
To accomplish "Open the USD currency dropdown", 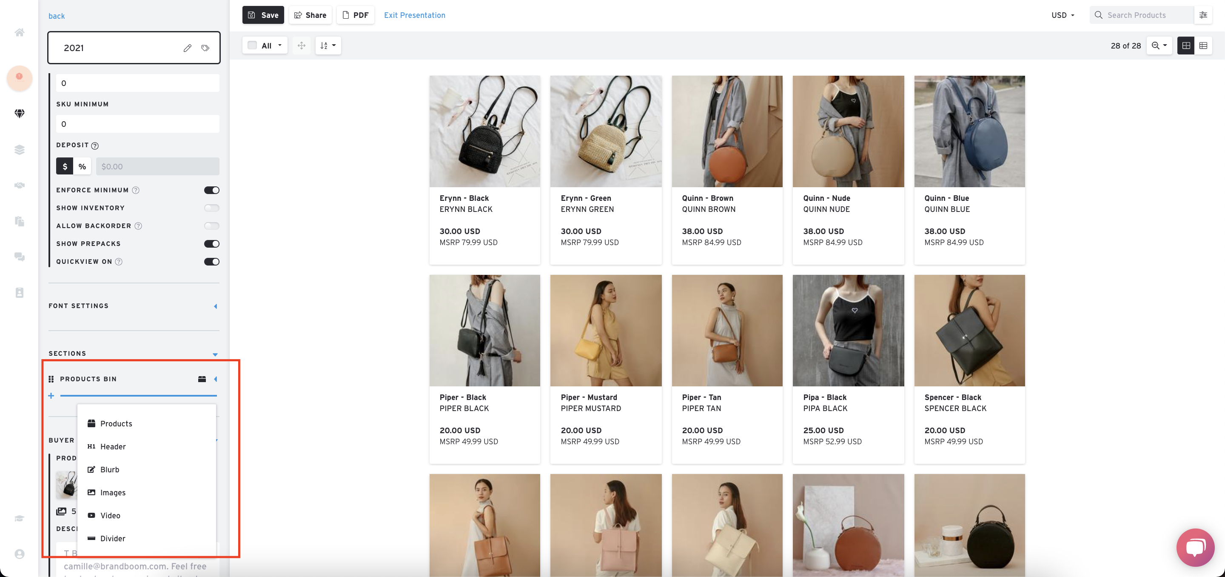I will tap(1063, 15).
